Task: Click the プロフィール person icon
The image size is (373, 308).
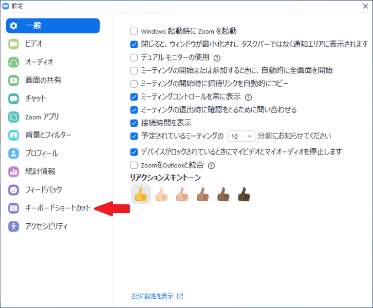Action: (13, 153)
